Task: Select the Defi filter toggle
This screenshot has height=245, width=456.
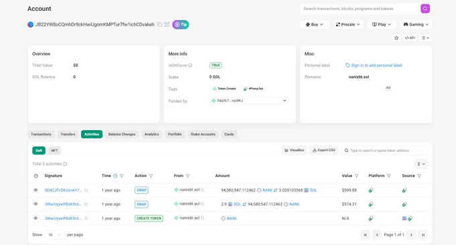Action: point(39,150)
